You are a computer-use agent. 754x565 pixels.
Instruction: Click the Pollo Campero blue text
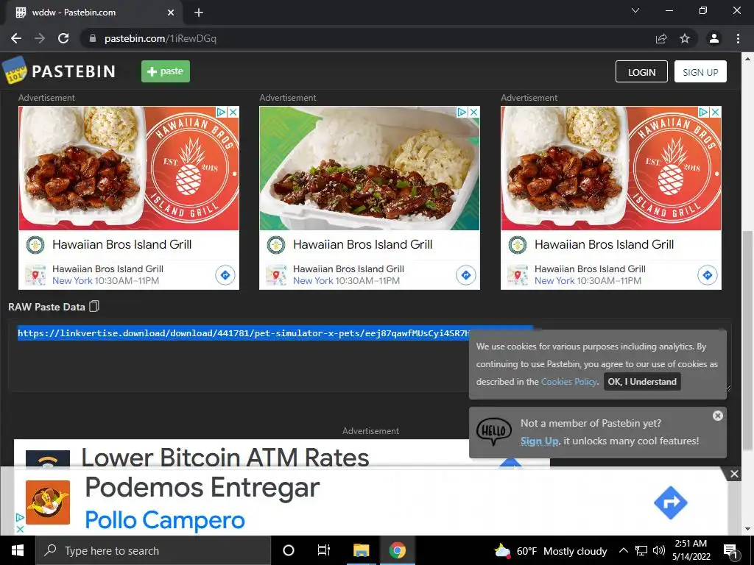[x=164, y=520]
